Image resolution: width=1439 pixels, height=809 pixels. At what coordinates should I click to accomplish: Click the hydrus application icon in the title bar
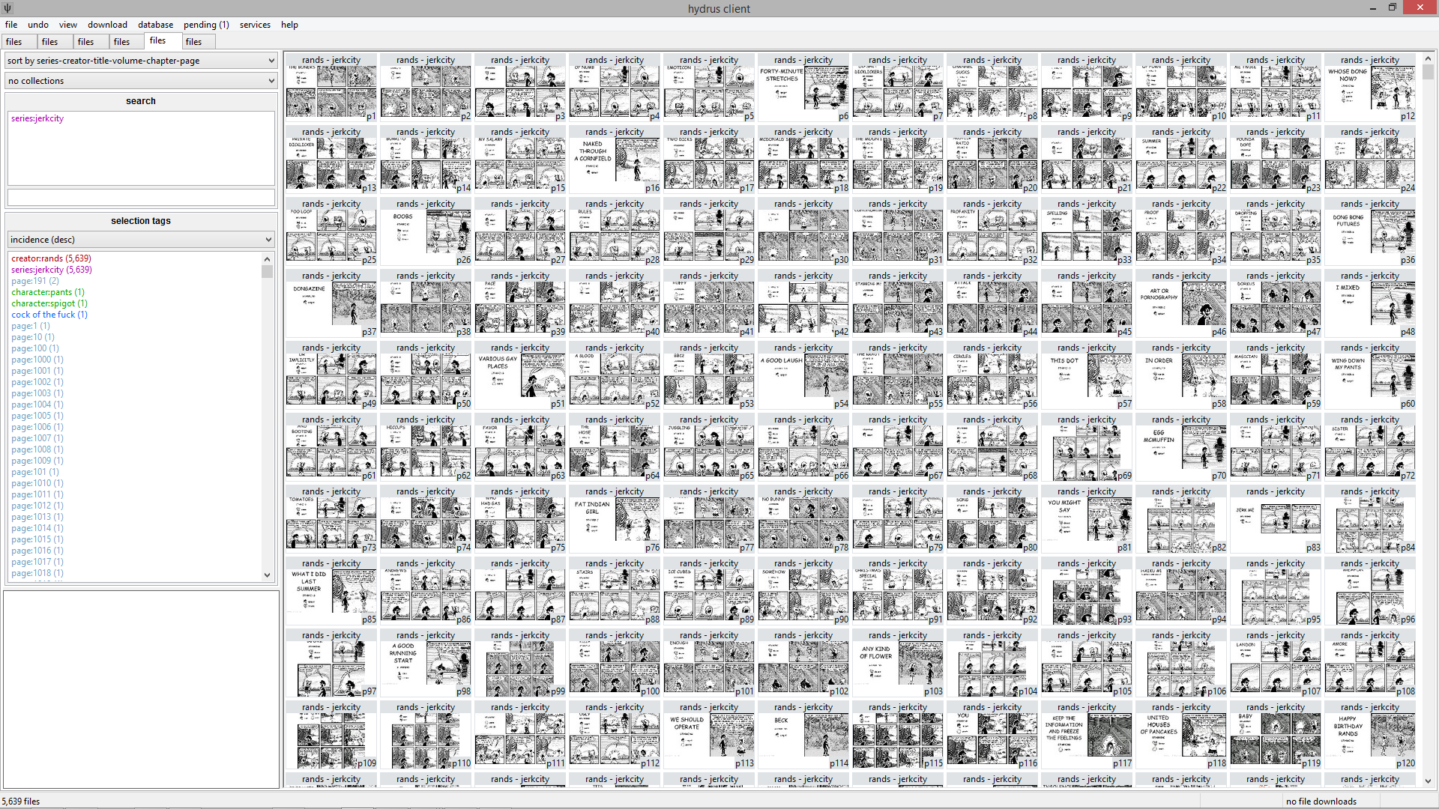point(7,8)
